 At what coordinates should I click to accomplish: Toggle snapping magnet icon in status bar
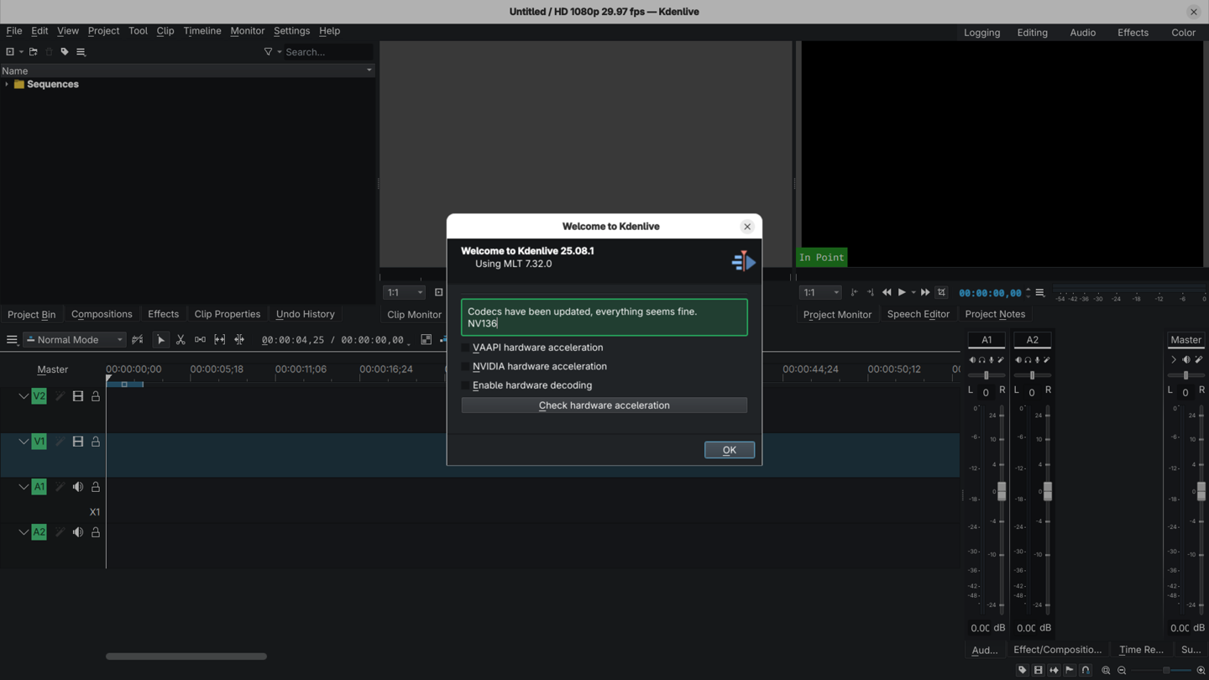(1086, 671)
